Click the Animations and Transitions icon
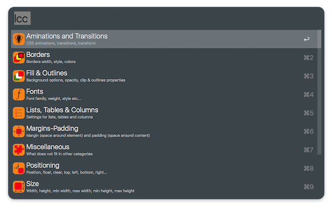This screenshot has width=332, height=208. point(19,39)
